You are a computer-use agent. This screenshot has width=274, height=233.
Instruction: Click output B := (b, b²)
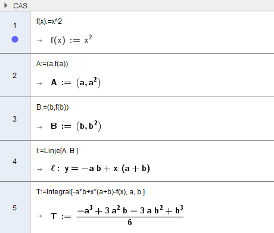tap(76, 126)
